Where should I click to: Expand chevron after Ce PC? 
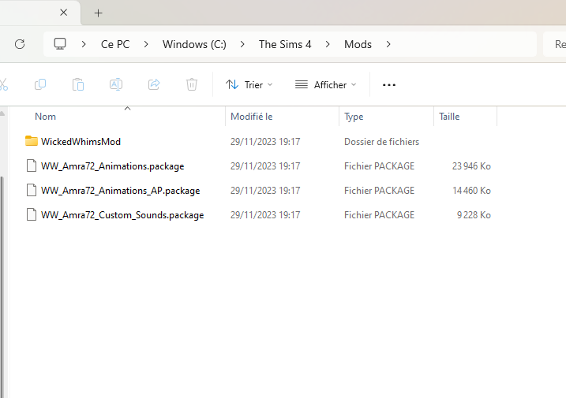(x=146, y=44)
